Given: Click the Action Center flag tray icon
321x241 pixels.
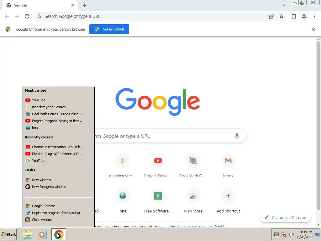Looking at the screenshot, I should pos(283,234).
